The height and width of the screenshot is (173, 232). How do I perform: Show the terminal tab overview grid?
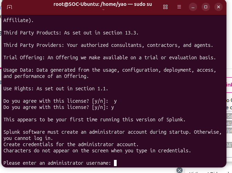tap(165, 7)
